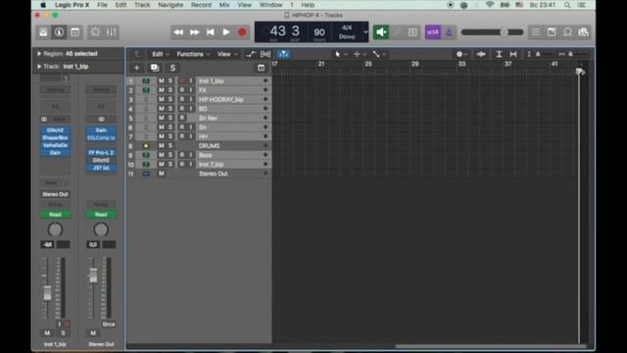Open the Toolbar display icon
This screenshot has height=353, width=627.
click(74, 32)
